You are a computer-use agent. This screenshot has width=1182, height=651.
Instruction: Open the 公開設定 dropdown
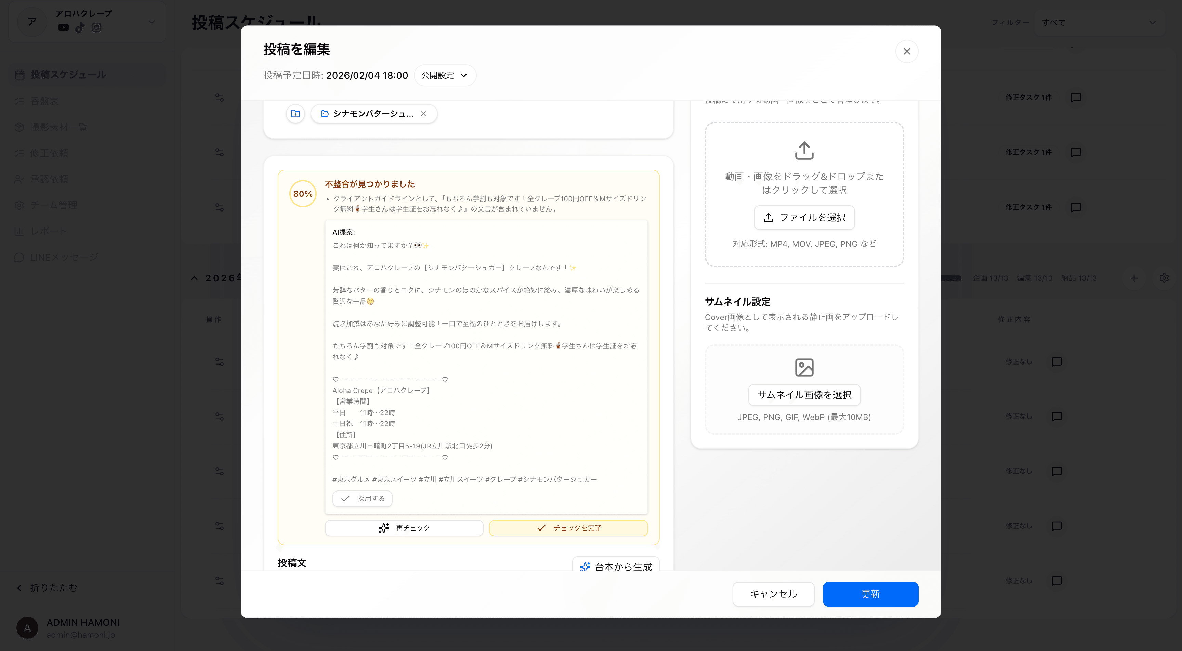pyautogui.click(x=444, y=75)
